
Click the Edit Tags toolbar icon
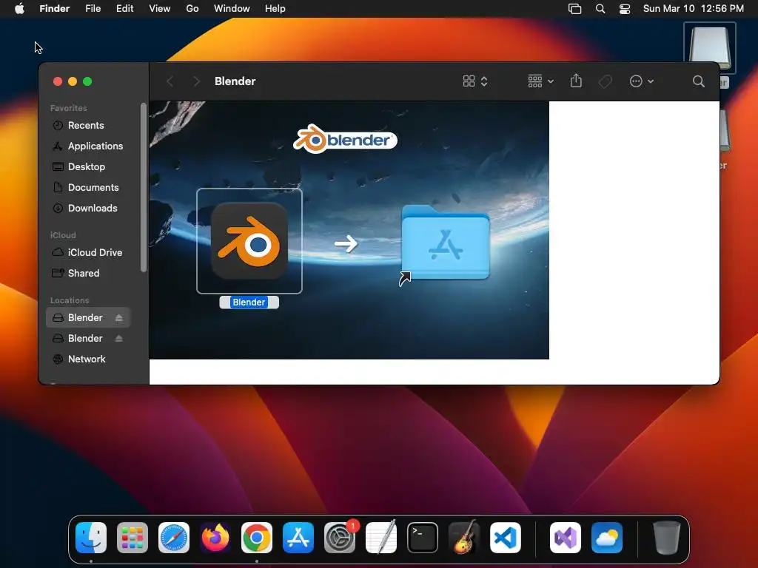pos(606,81)
